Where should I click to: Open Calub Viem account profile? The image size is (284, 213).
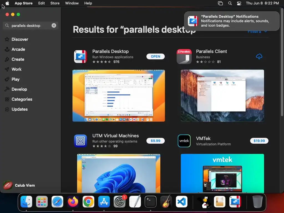(19, 185)
